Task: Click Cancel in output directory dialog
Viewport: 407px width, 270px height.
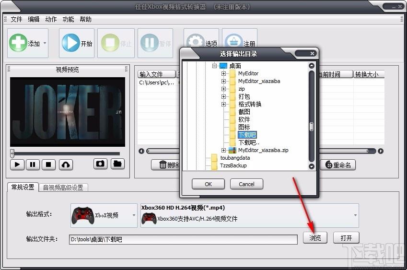Action: pyautogui.click(x=246, y=184)
